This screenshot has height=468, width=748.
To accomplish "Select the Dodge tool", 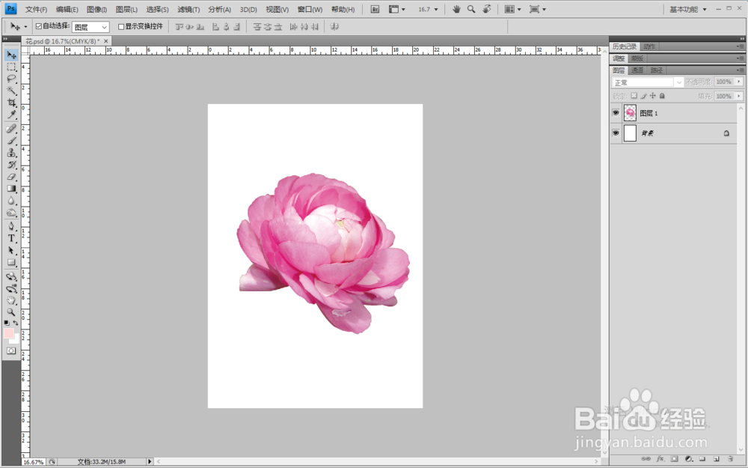I will 11,213.
